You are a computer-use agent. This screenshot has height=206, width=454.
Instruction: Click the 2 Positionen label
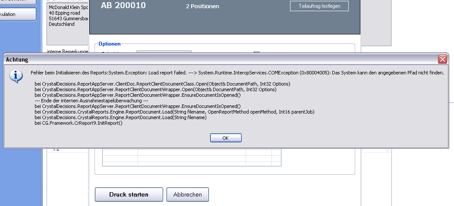pos(202,6)
